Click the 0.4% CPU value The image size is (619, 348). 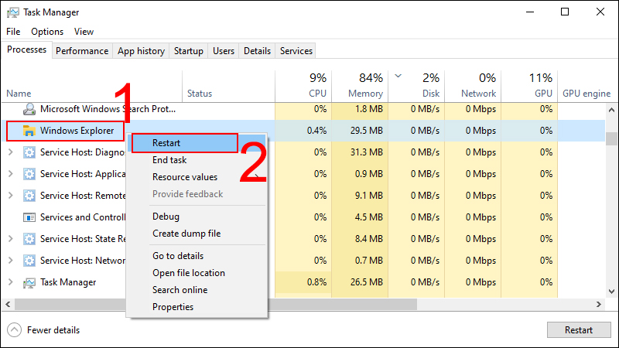[316, 131]
